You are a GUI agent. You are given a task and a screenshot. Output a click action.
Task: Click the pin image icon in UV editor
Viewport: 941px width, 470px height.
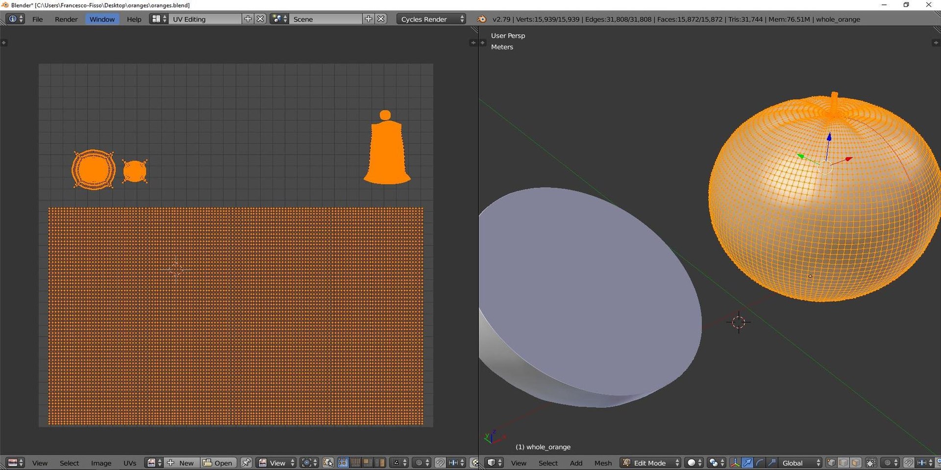click(x=246, y=463)
